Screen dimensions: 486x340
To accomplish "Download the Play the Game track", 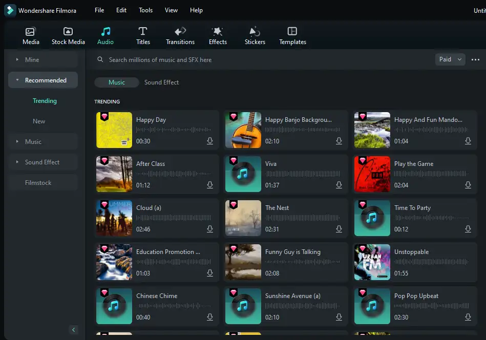I will tap(468, 185).
